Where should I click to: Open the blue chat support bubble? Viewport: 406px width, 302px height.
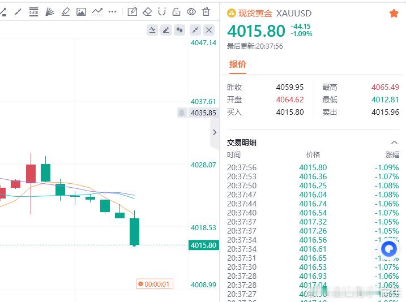click(389, 249)
